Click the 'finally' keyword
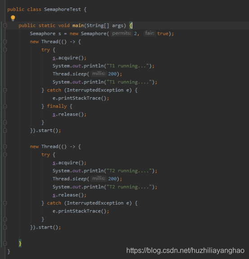Image resolution: width=249 pixels, height=259 pixels. click(x=57, y=106)
